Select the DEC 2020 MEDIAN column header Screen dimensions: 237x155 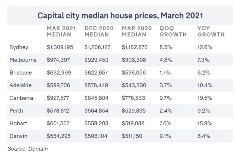pos(99,31)
